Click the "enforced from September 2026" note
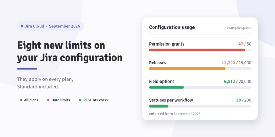 coord(175,114)
